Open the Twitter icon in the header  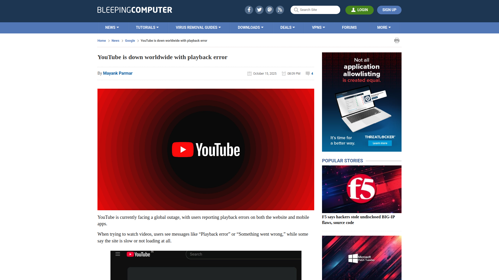259,10
